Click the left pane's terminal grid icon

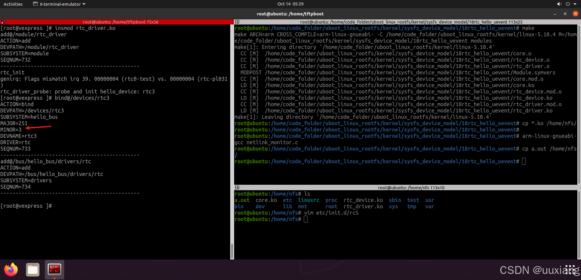click(x=3, y=22)
